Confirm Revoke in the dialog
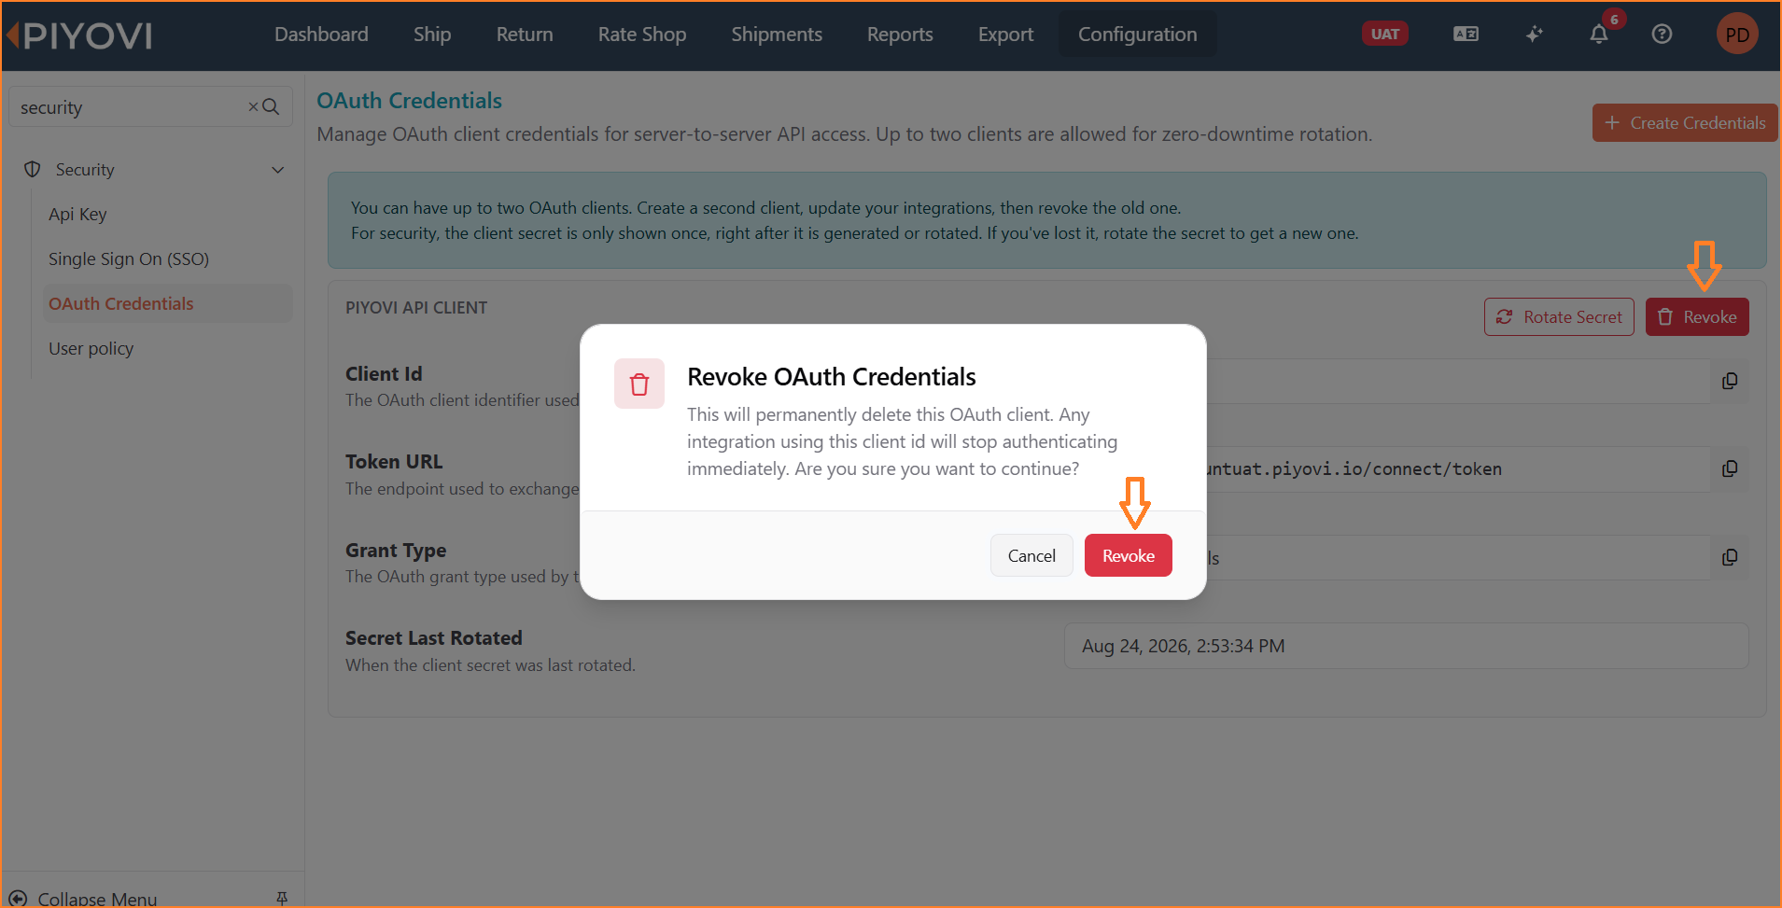The height and width of the screenshot is (908, 1782). [1128, 555]
